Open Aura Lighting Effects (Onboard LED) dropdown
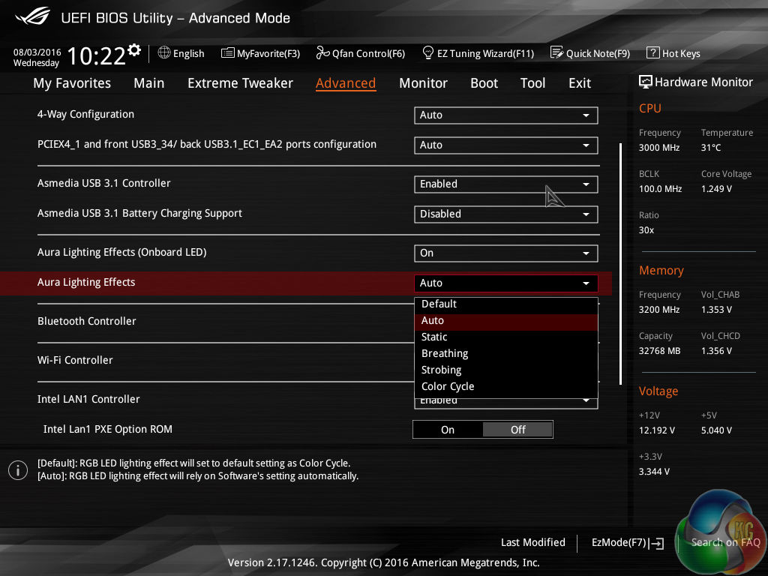 506,253
